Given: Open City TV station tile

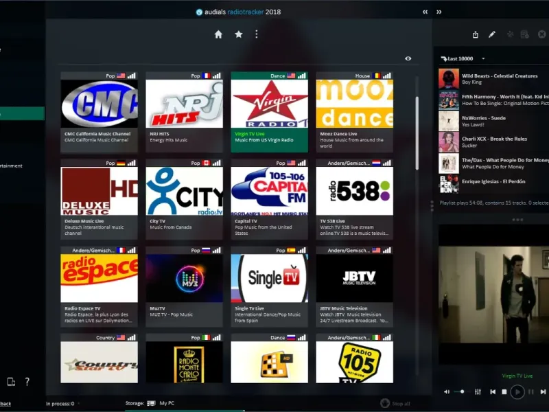Looking at the screenshot, I should coord(184,199).
